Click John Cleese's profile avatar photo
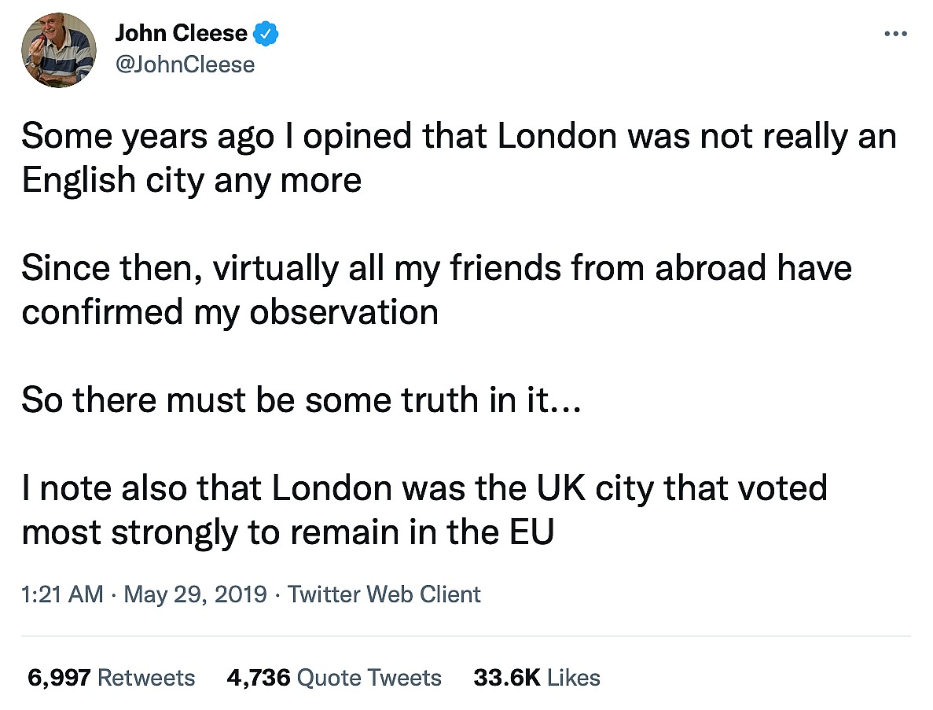Screen dimensions: 933x710 (58, 50)
